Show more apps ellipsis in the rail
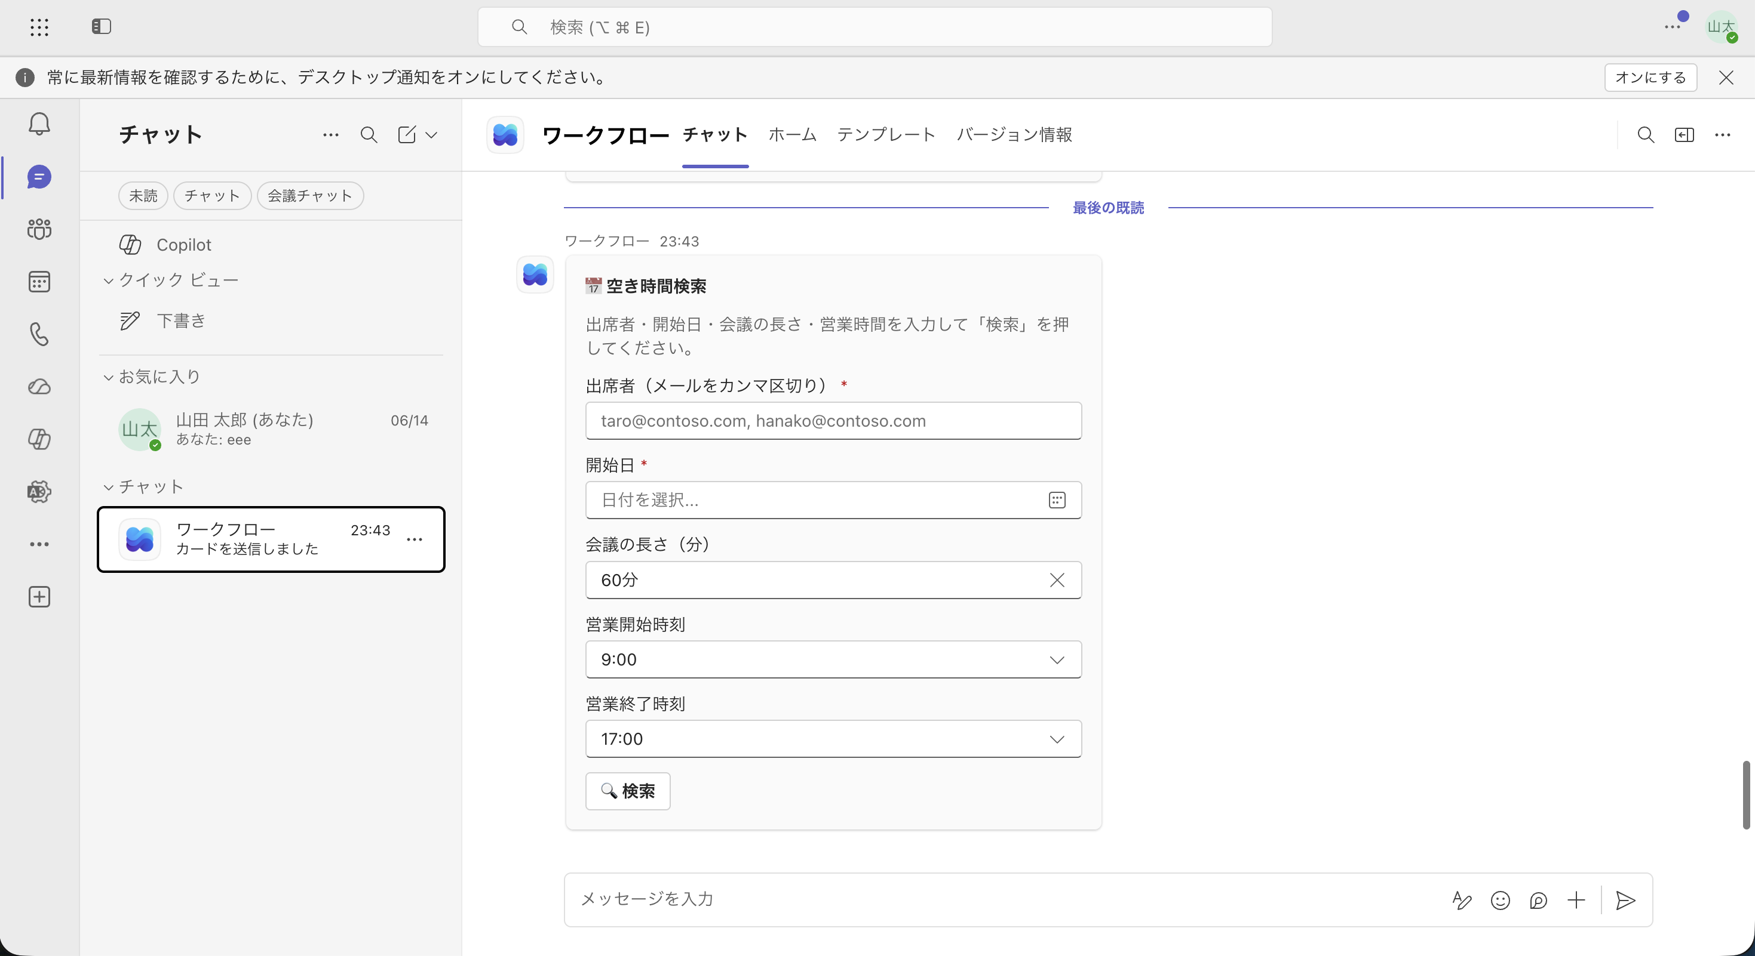 (x=39, y=544)
